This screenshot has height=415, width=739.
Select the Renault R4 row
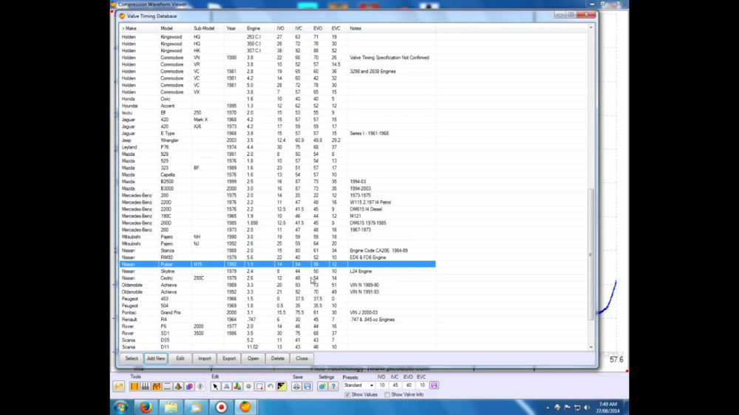click(278, 320)
